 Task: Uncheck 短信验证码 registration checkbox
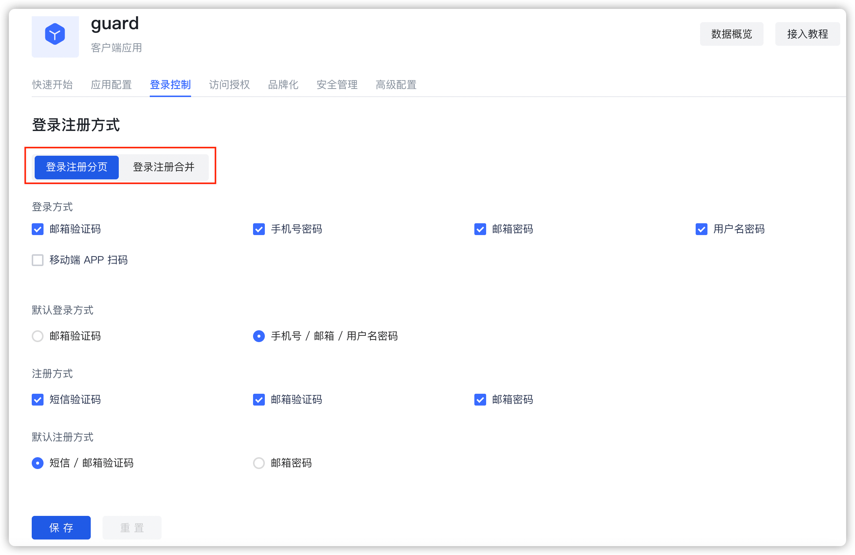38,400
